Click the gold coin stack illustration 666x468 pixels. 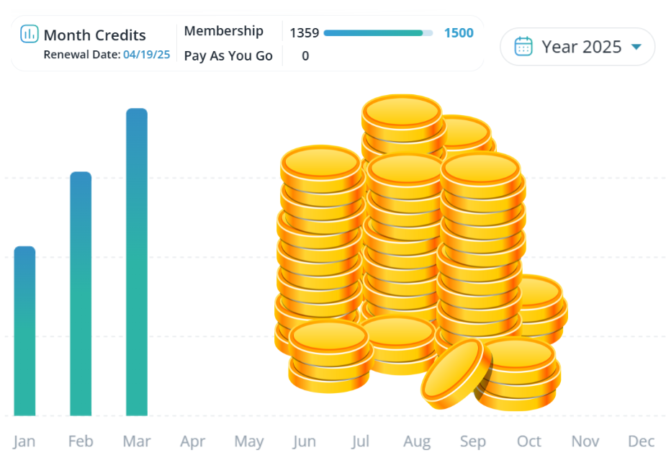(421, 252)
